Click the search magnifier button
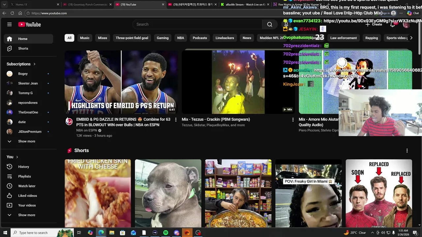This screenshot has width=422, height=237. pos(270,24)
